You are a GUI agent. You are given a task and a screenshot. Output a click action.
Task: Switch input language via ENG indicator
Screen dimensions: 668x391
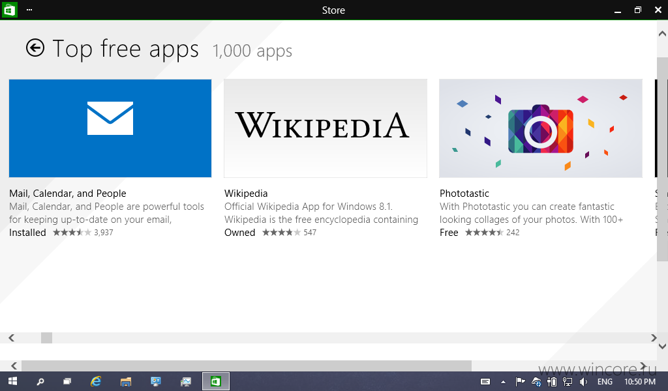click(605, 382)
